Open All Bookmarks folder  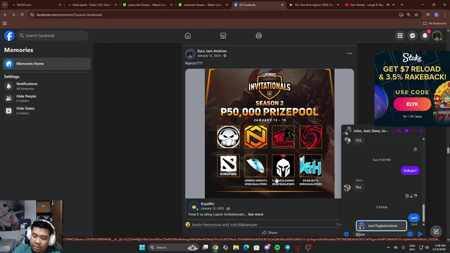435,24
